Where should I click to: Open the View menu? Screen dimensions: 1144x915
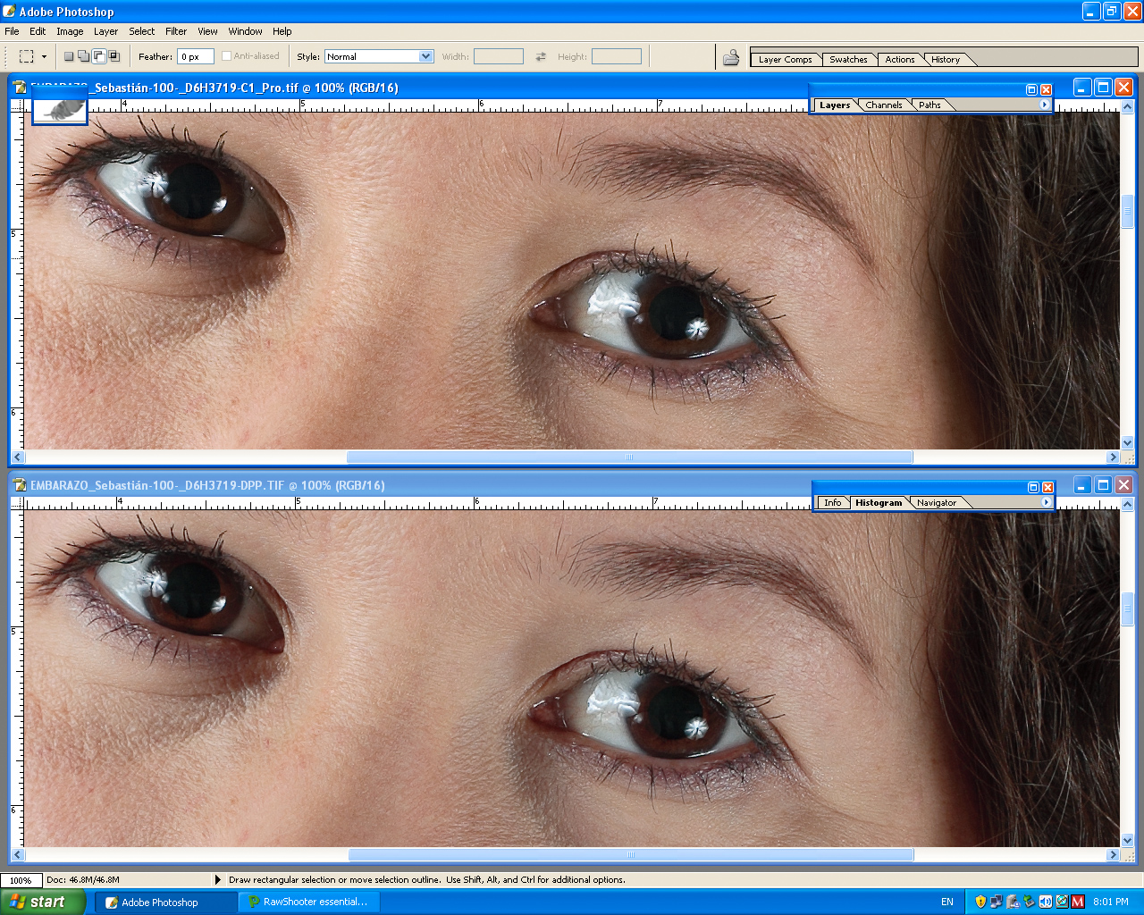click(x=207, y=31)
